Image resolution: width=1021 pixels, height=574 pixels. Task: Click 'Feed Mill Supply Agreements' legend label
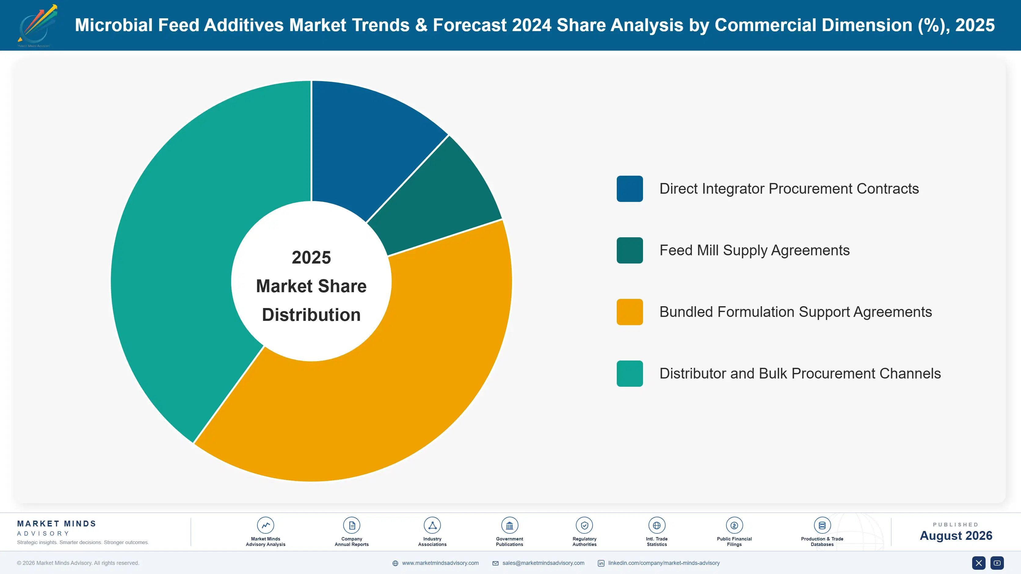[755, 250]
